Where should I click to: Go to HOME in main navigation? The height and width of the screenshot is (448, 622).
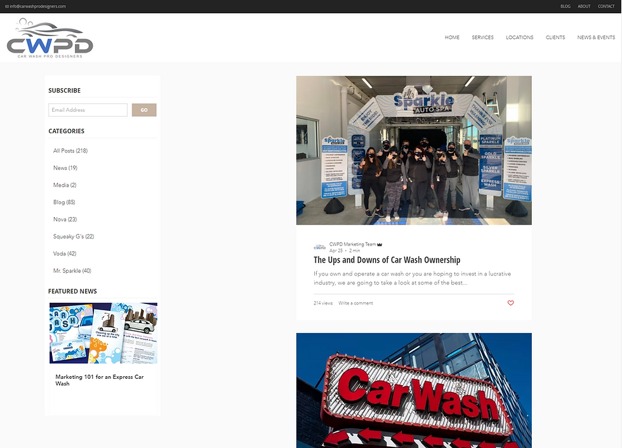coord(452,37)
